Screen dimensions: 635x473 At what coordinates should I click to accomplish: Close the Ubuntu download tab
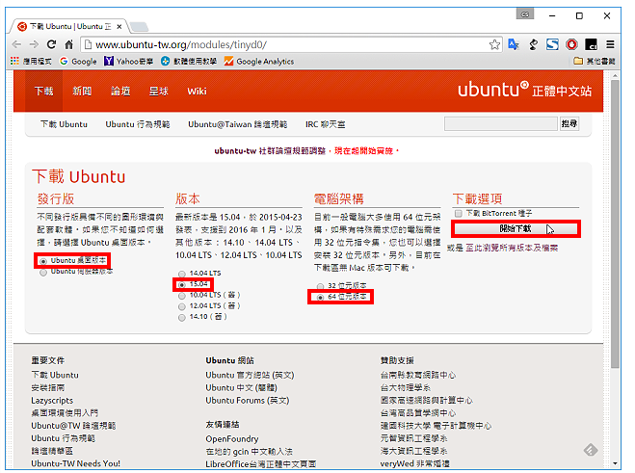click(119, 27)
